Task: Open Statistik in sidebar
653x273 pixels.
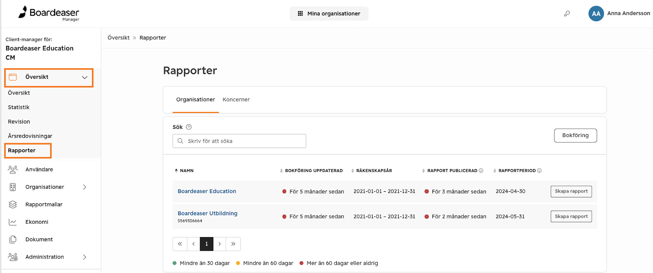Action: tap(19, 107)
